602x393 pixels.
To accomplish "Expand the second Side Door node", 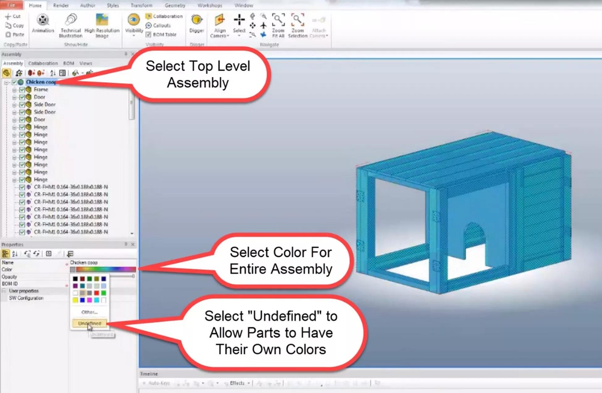I will coord(14,112).
